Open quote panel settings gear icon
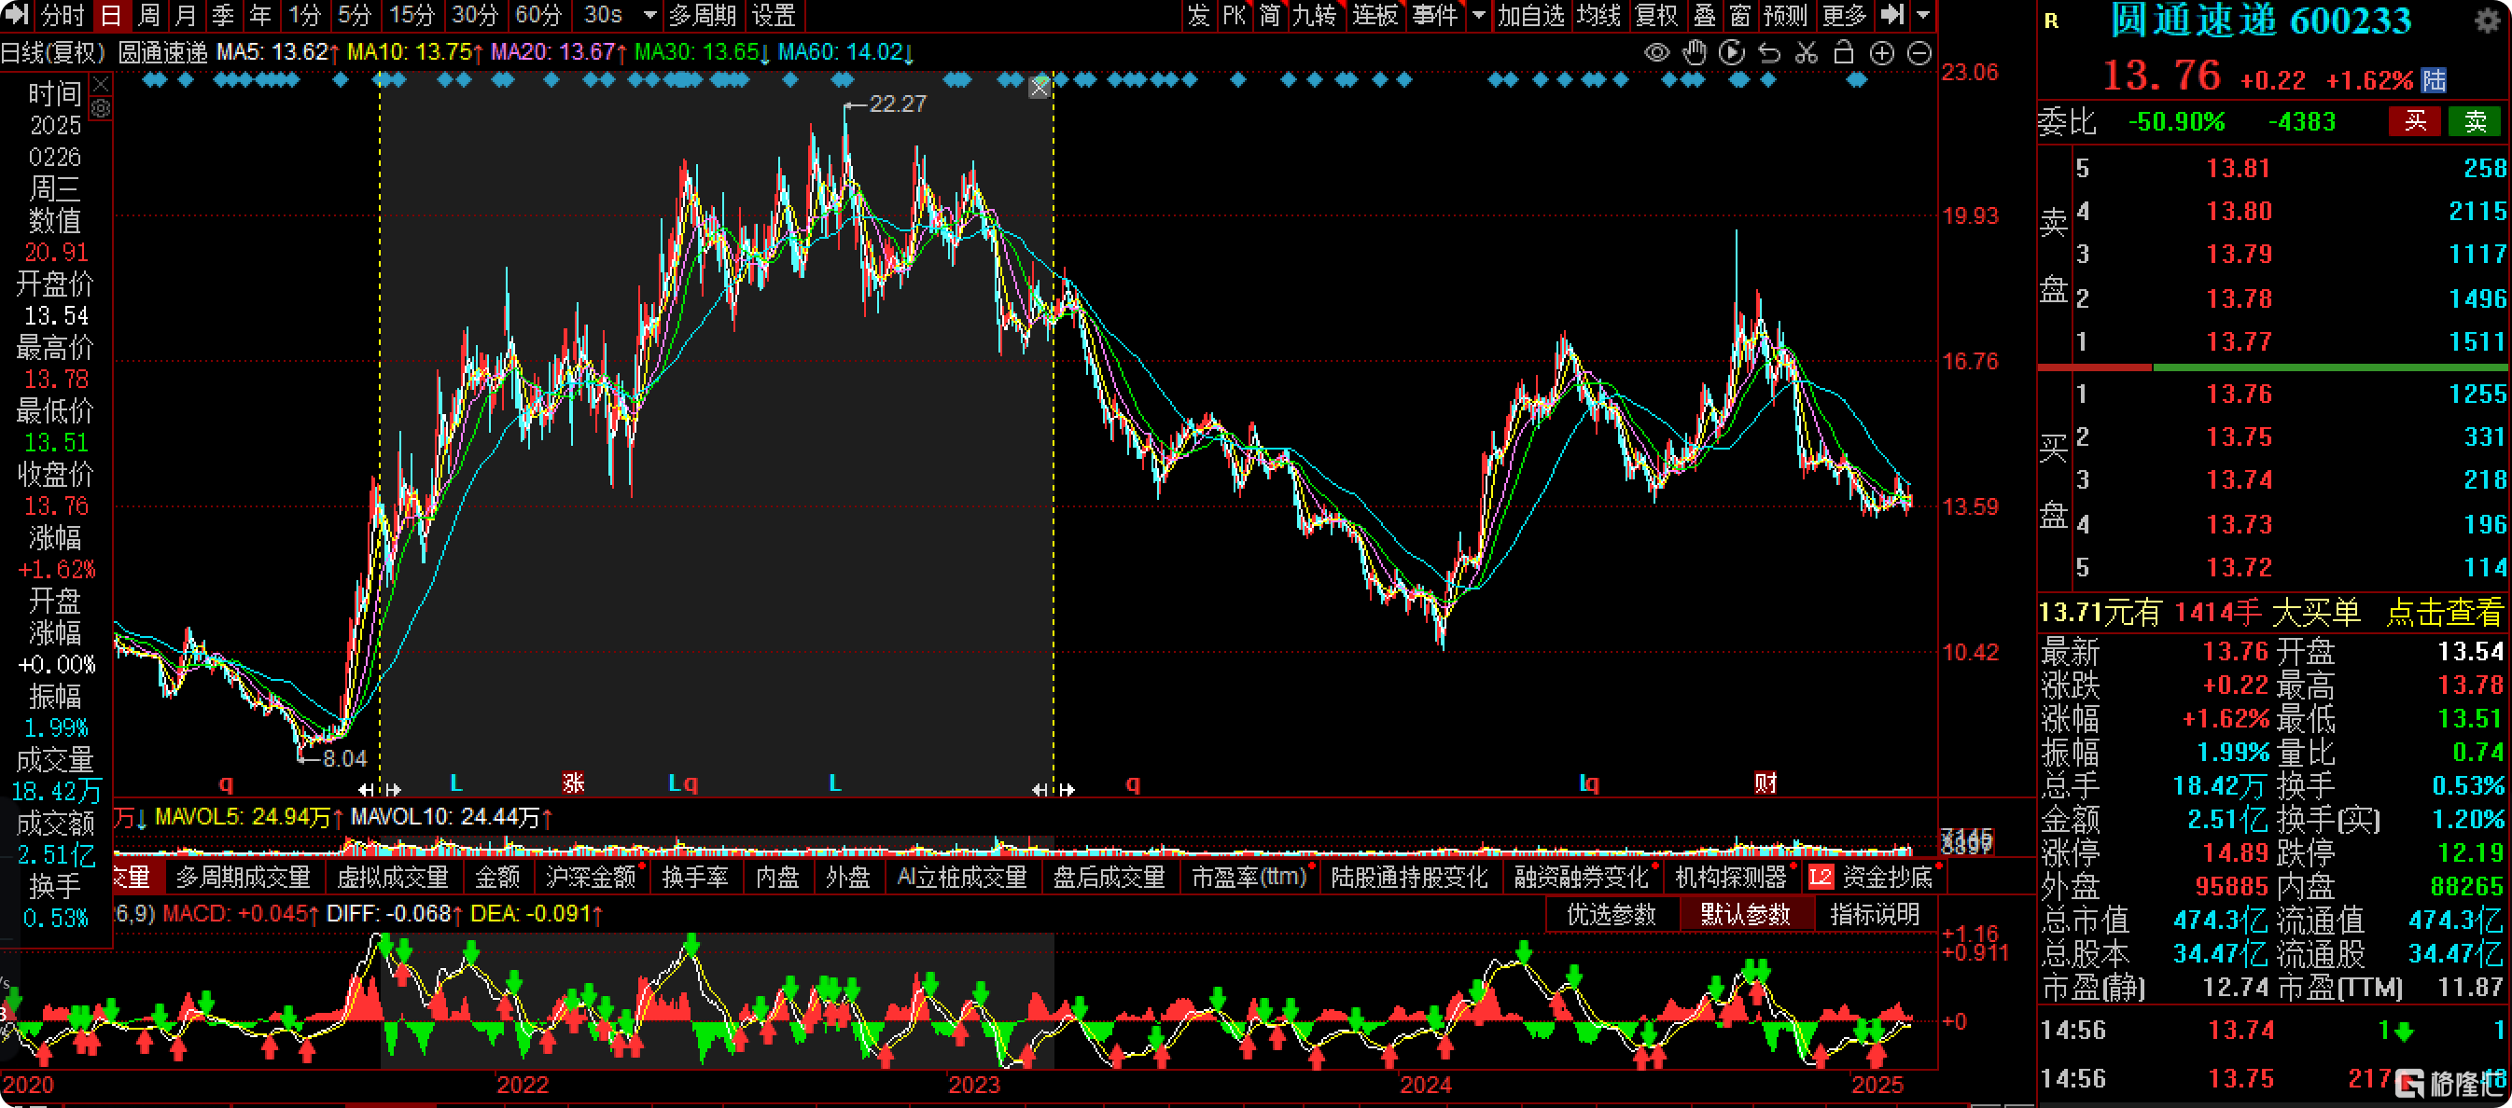 click(2487, 21)
